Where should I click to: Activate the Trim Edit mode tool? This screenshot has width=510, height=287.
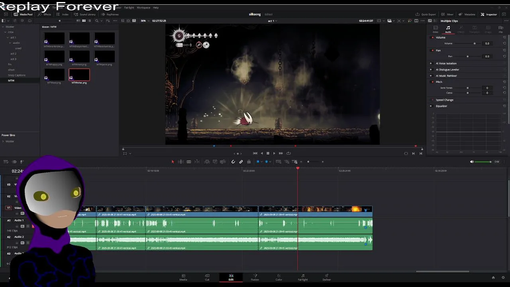(181, 162)
